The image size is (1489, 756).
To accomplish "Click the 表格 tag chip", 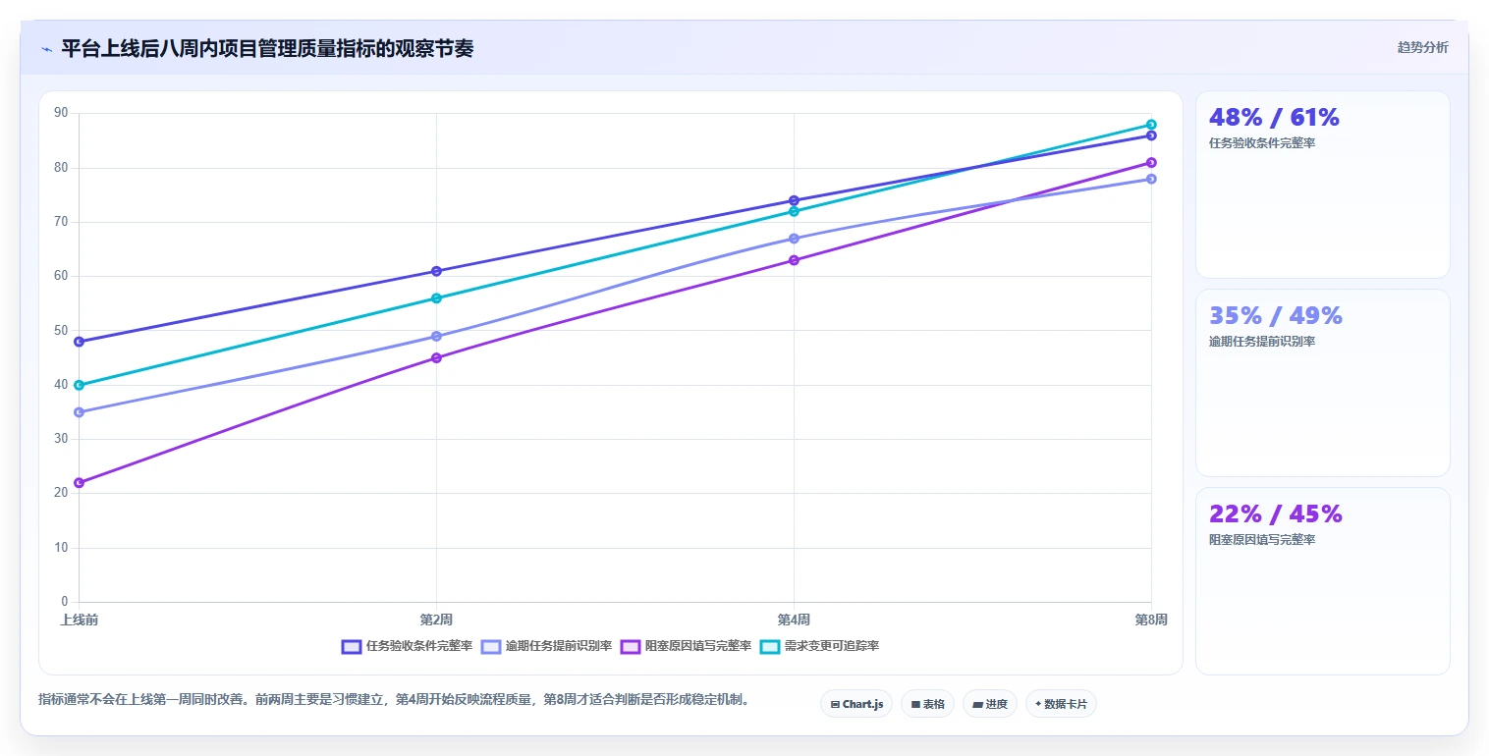I will pyautogui.click(x=927, y=704).
